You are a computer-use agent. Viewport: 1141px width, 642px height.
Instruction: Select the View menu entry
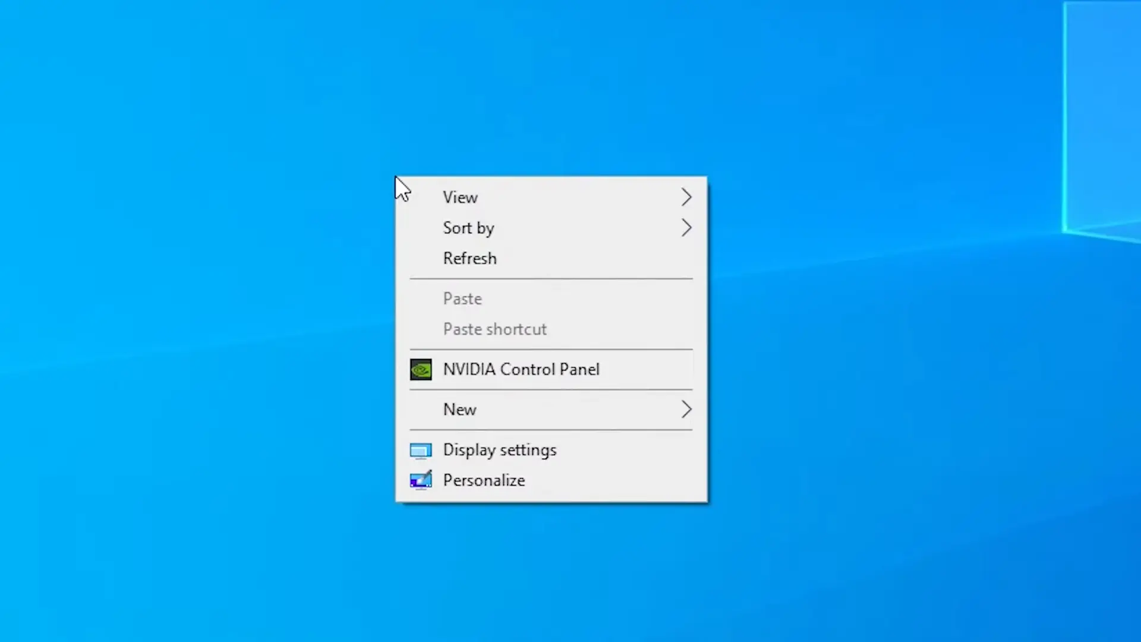551,197
